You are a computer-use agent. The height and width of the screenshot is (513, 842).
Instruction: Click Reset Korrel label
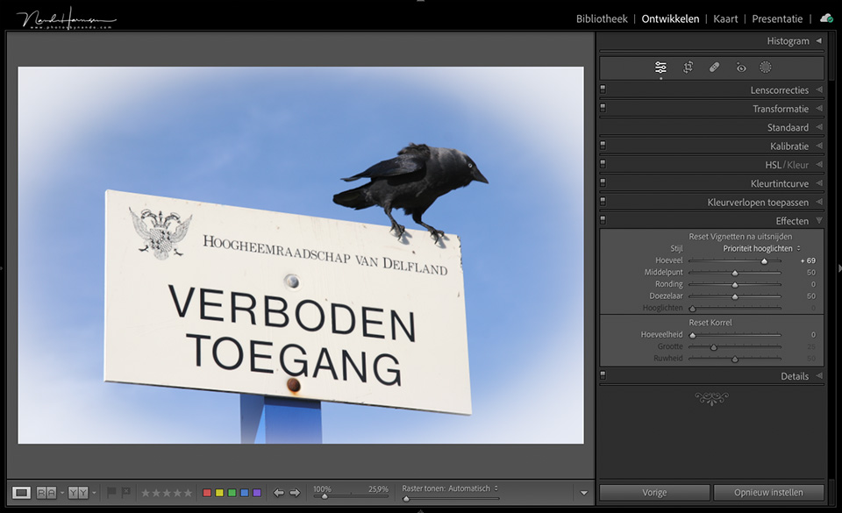tap(710, 323)
